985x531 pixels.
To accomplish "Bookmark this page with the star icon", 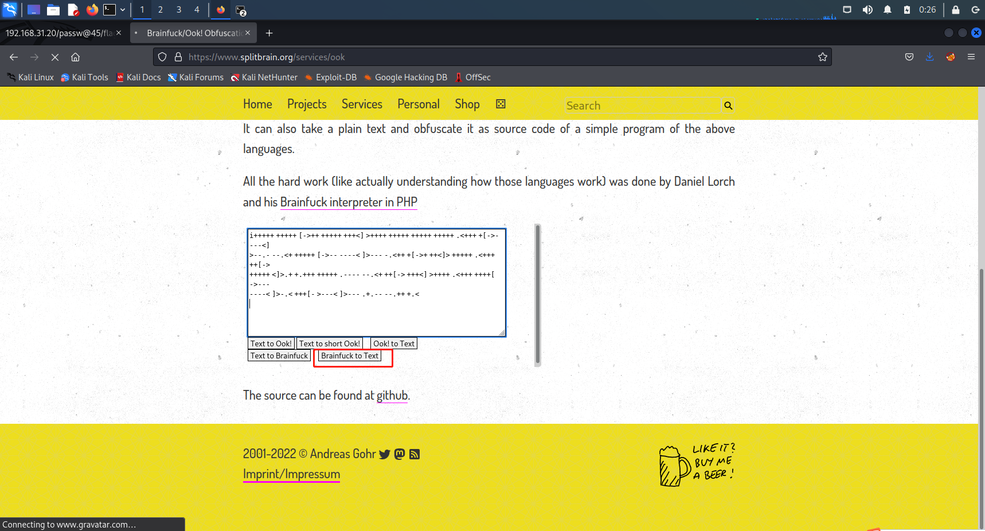I will point(823,57).
